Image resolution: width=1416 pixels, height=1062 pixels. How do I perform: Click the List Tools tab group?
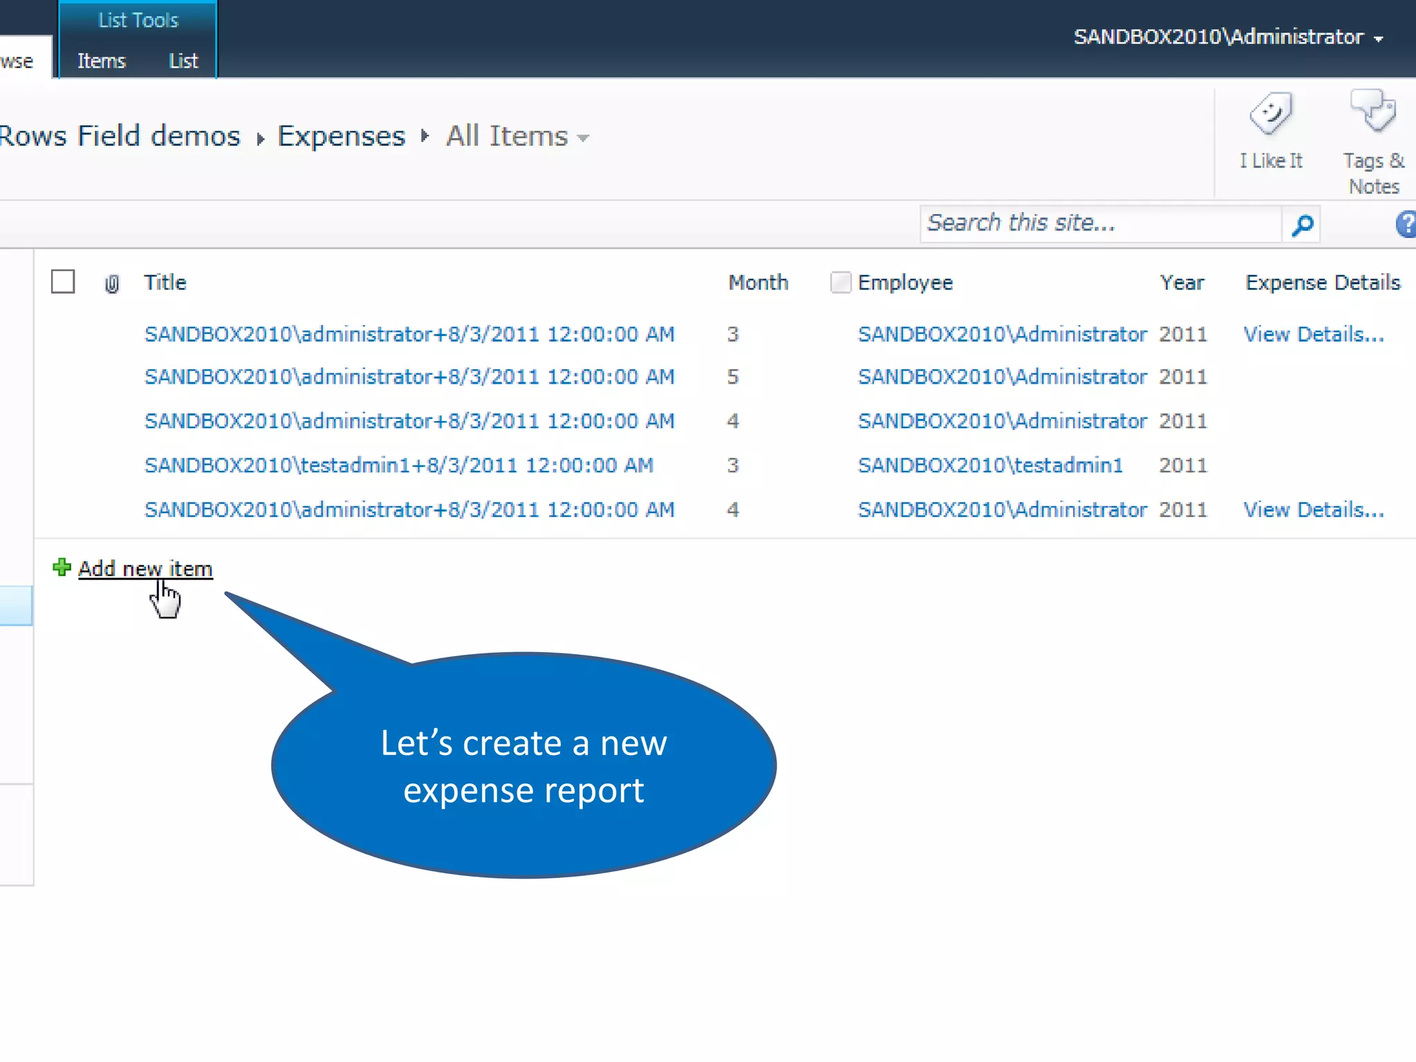(x=138, y=20)
